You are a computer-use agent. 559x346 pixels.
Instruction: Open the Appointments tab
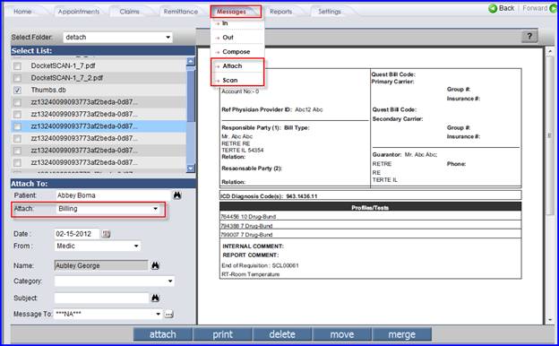pyautogui.click(x=79, y=12)
